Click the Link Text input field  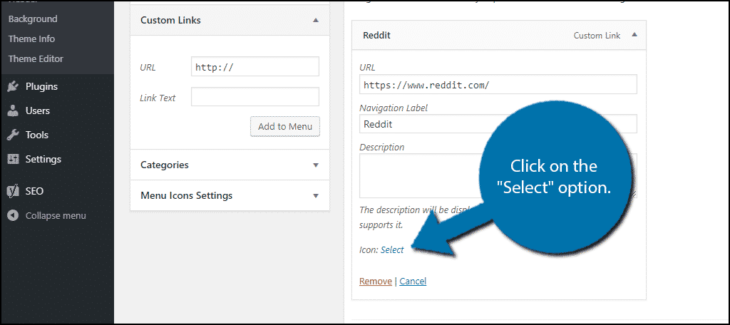[x=255, y=97]
